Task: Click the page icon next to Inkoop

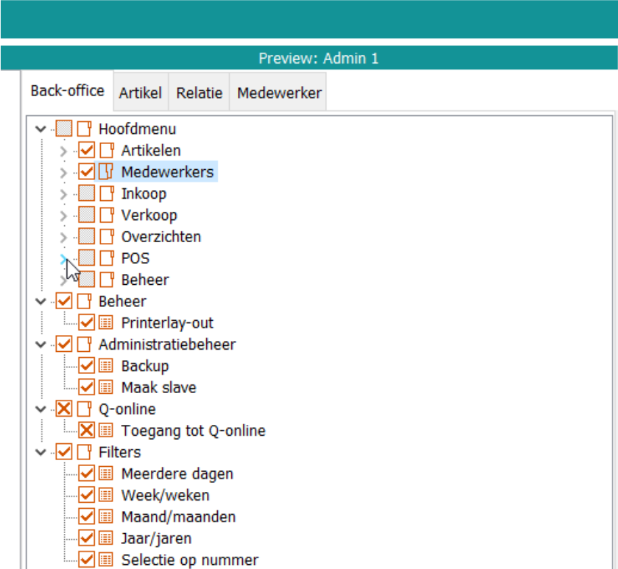Action: click(x=107, y=194)
